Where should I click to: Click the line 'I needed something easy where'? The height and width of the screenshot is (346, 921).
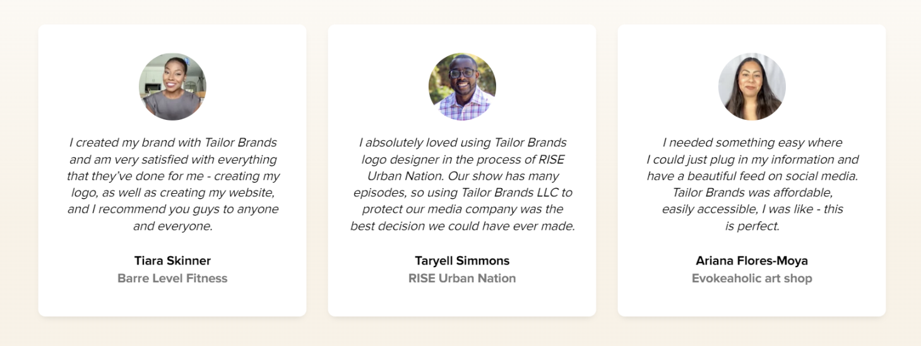coord(752,143)
